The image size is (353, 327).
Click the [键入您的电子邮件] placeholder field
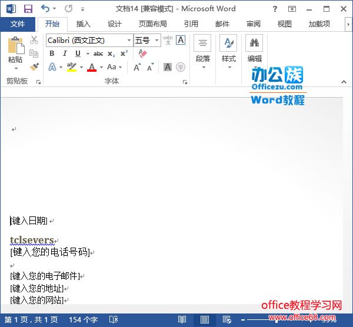(x=45, y=276)
